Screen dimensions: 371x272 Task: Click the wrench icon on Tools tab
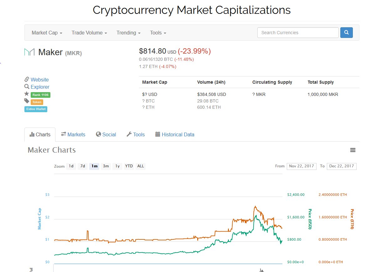(129, 134)
